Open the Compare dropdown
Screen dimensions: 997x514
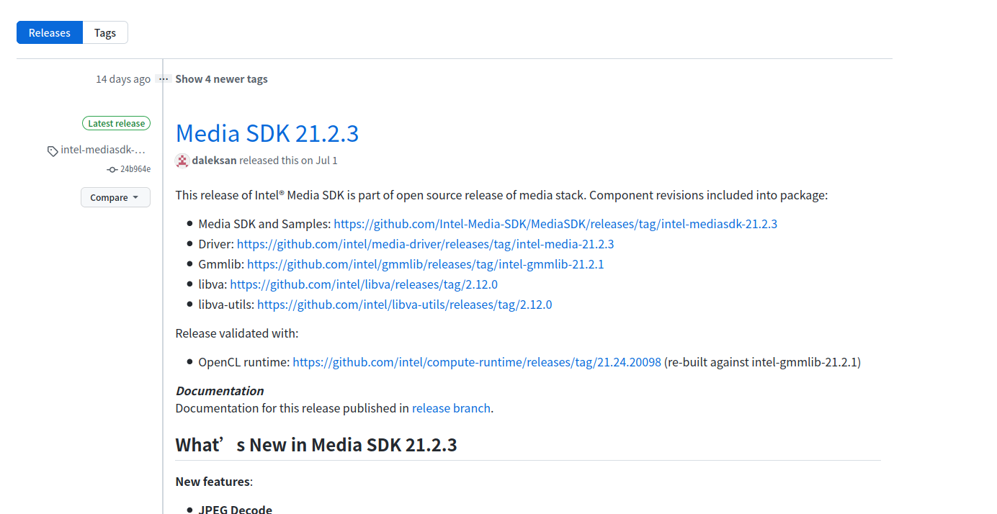point(115,197)
